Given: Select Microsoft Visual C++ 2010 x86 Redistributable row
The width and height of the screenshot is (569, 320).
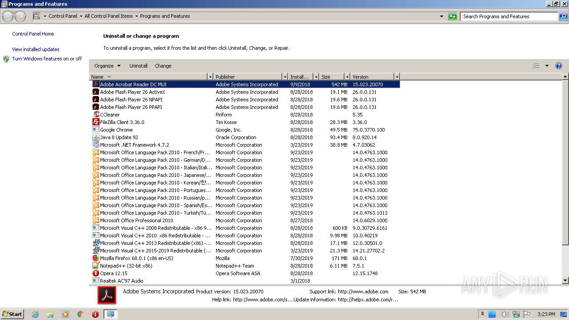Looking at the screenshot, I should click(245, 236).
